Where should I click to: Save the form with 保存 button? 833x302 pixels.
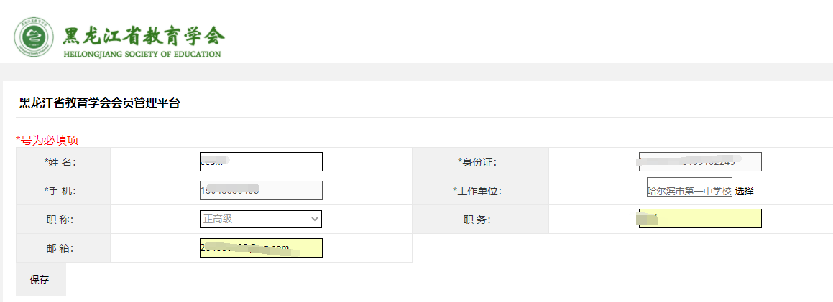[41, 280]
